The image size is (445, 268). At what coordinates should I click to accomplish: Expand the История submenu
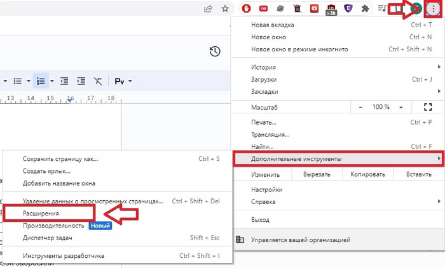(338, 67)
